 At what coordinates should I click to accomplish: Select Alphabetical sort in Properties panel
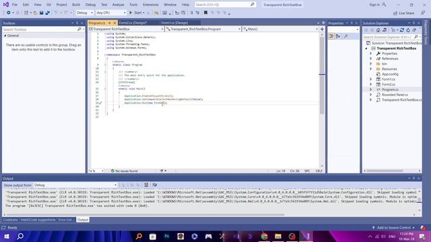click(x=338, y=36)
